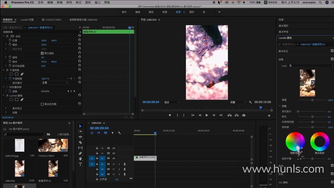Select the Selection tool arrow
This screenshot has height=188, width=334.
coord(80,126)
